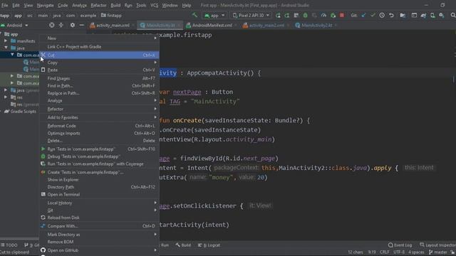
Task: Click Delete... in the context menu
Action: (99, 141)
